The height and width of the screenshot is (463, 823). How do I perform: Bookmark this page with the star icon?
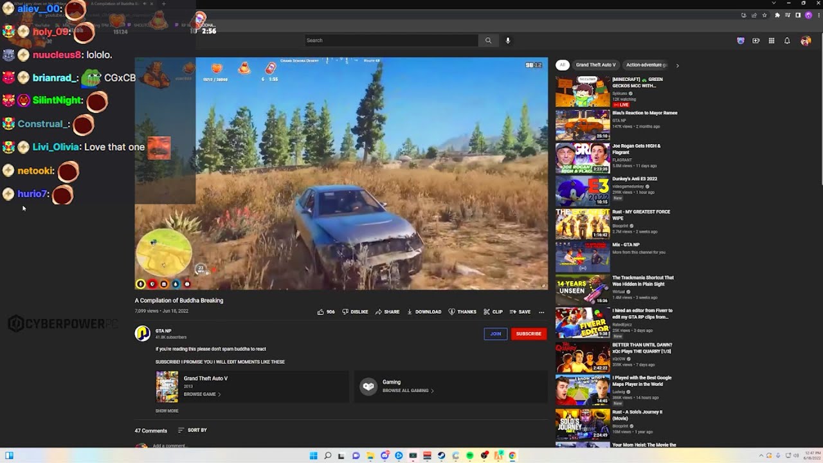point(764,15)
